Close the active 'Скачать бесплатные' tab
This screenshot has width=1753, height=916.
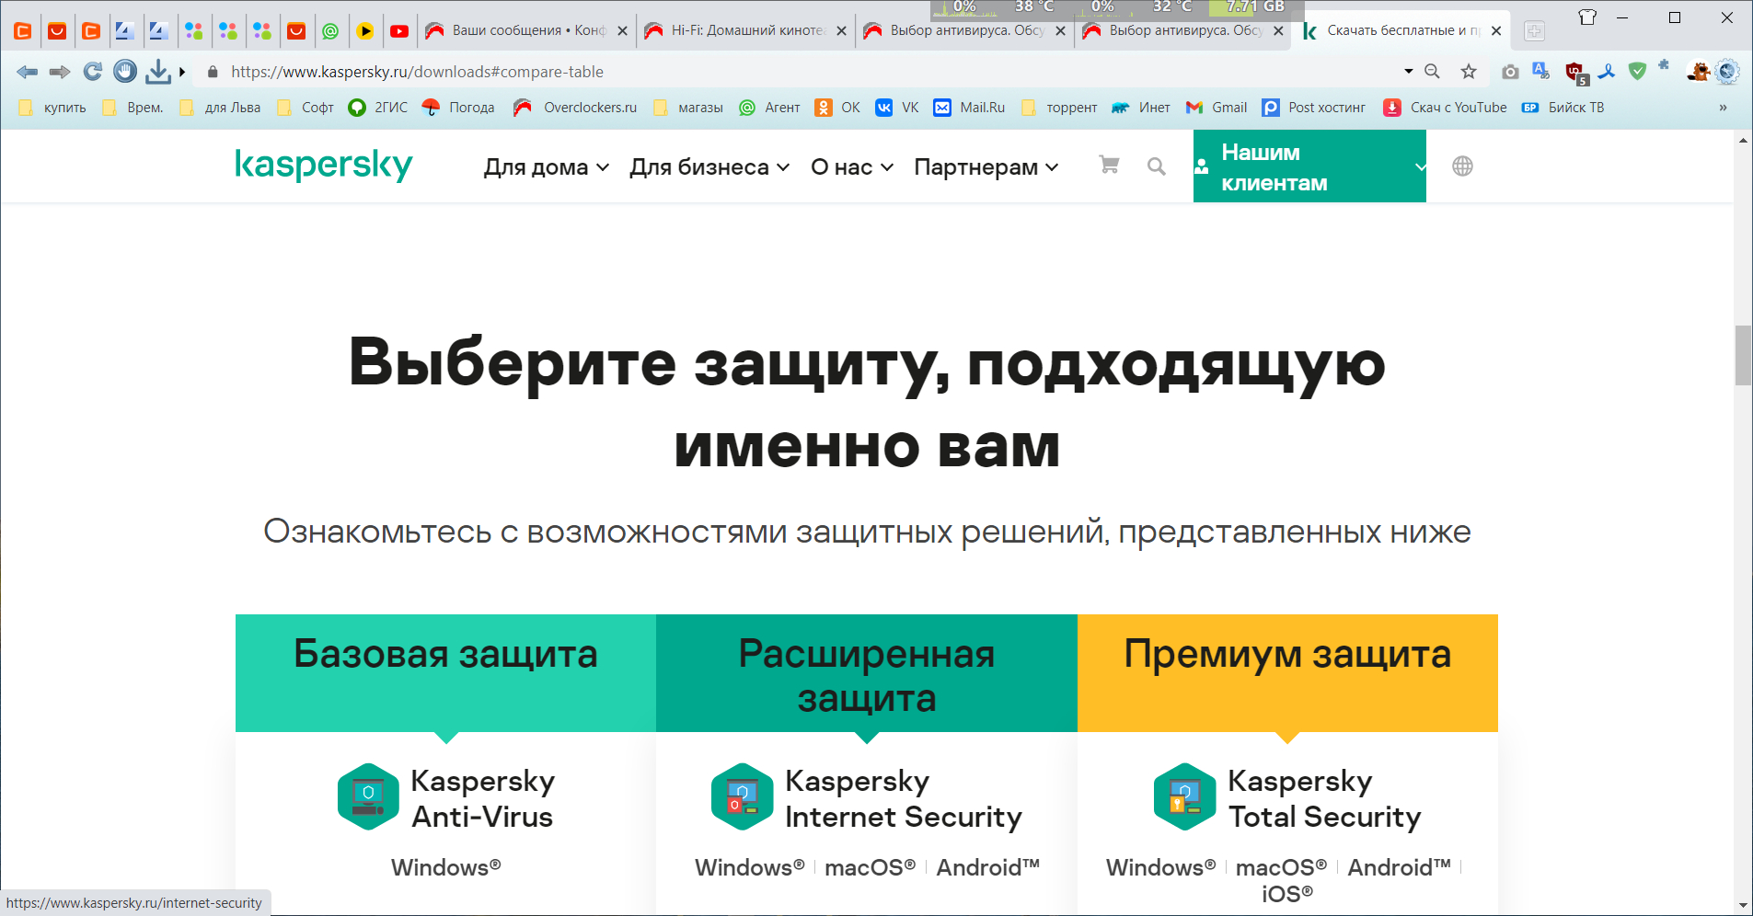[x=1496, y=31]
